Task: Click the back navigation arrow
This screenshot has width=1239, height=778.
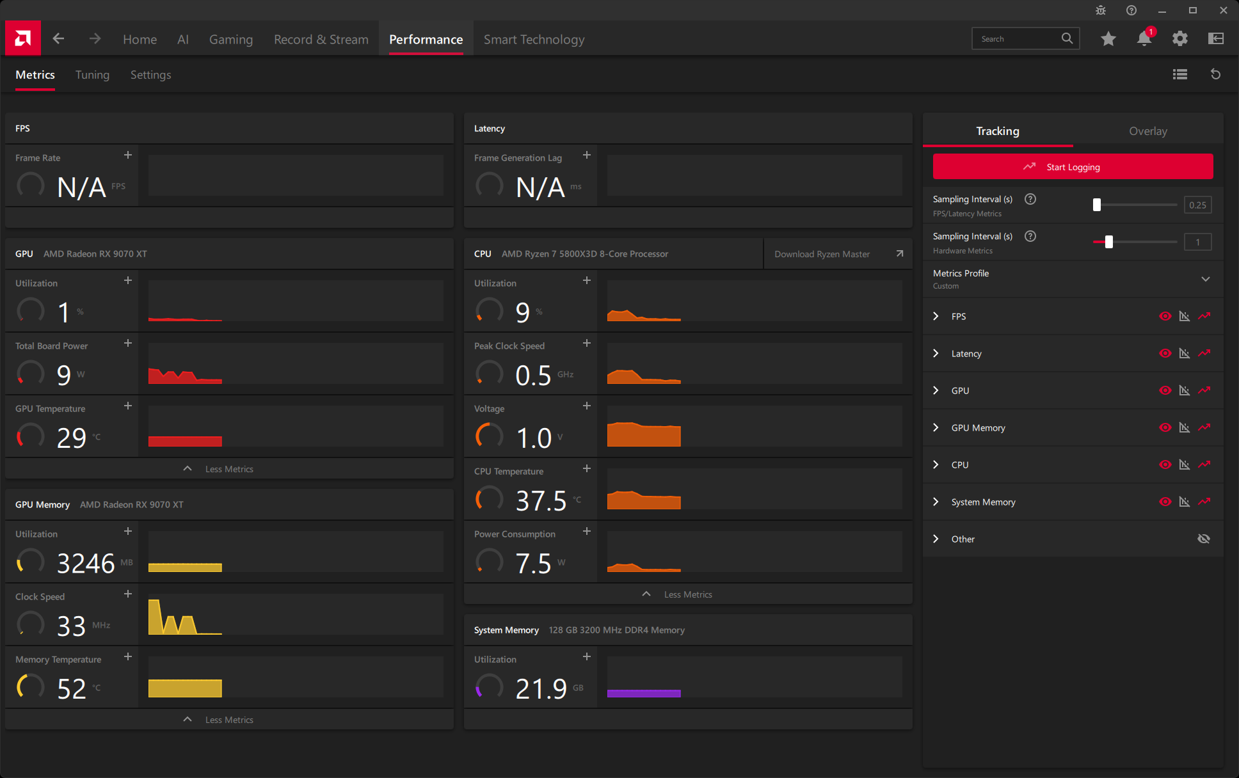Action: pos(58,39)
